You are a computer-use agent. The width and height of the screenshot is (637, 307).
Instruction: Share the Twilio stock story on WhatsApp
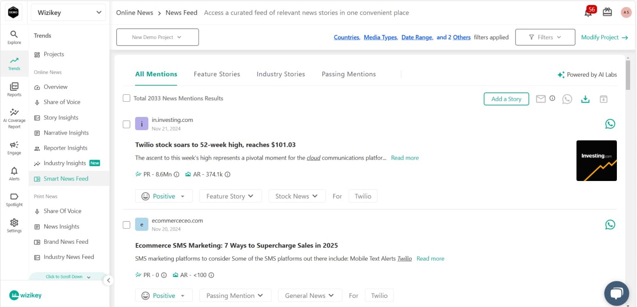click(x=610, y=124)
